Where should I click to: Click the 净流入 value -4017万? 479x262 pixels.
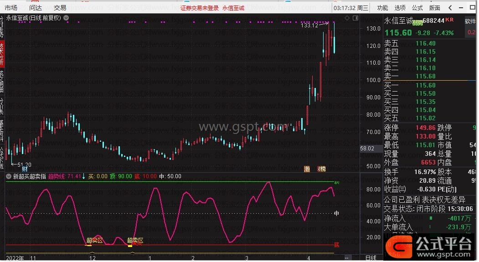point(459,219)
